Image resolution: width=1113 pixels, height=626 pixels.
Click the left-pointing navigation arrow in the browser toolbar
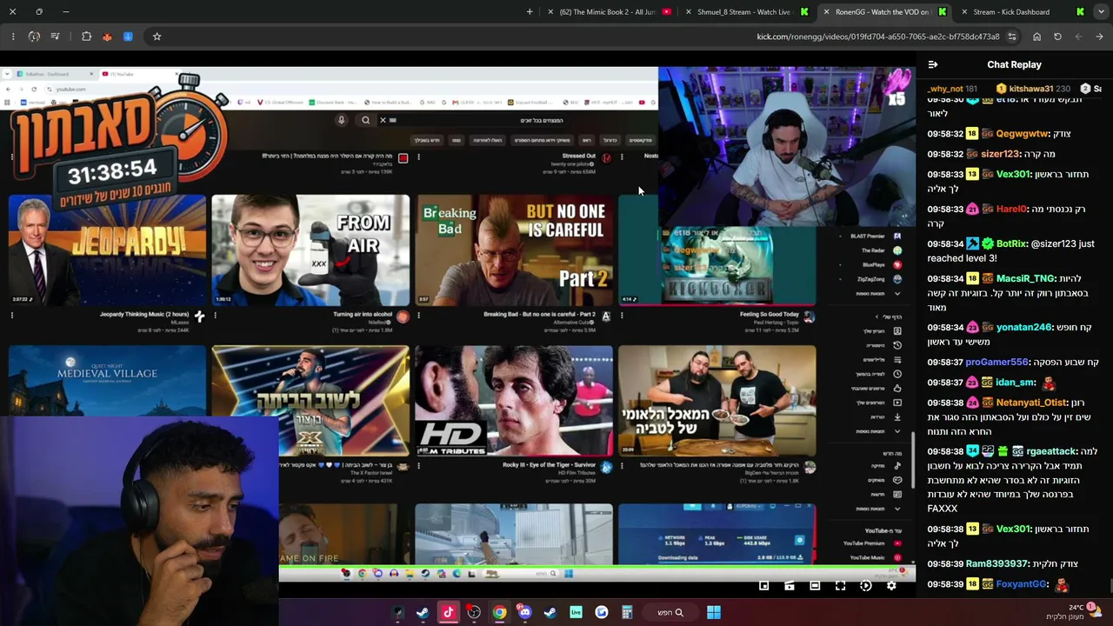(1078, 37)
